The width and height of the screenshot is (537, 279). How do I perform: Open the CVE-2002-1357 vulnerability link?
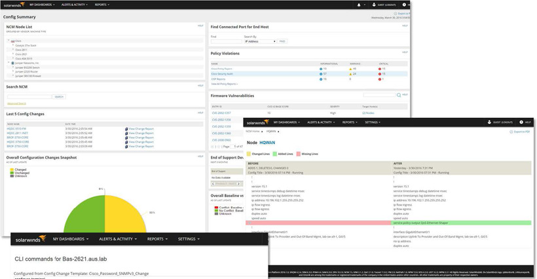pyautogui.click(x=221, y=113)
